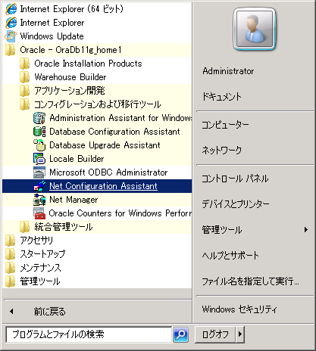The width and height of the screenshot is (316, 351).
Task: Click the magnifier search button
Action: (x=180, y=335)
